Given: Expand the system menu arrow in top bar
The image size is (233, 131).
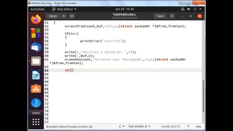Looking at the screenshot, I should pos(200,9).
